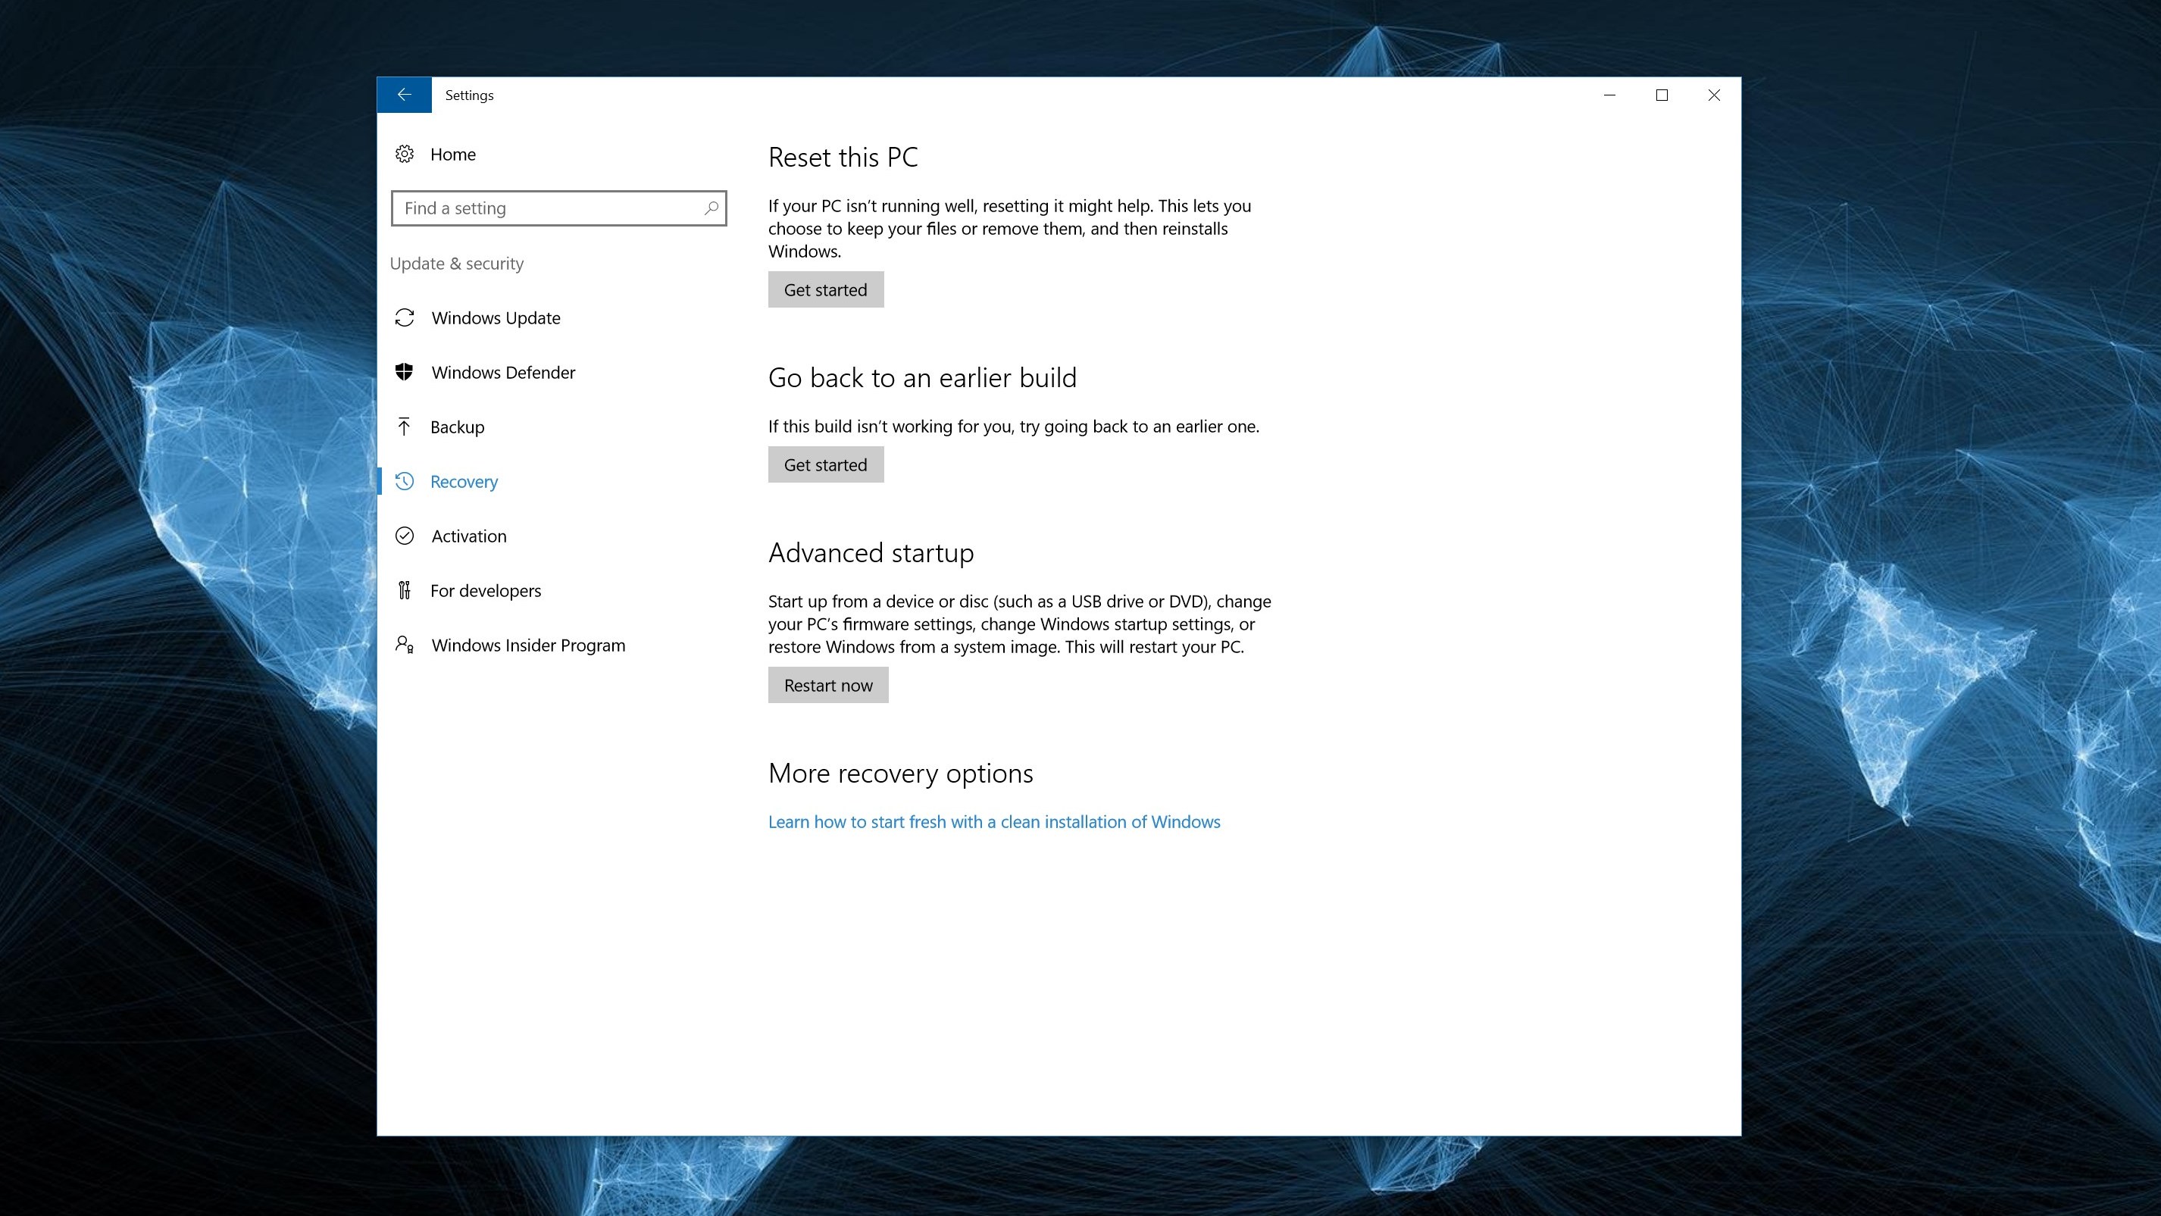Click the More recovery options heading
2161x1216 pixels.
[x=900, y=774]
